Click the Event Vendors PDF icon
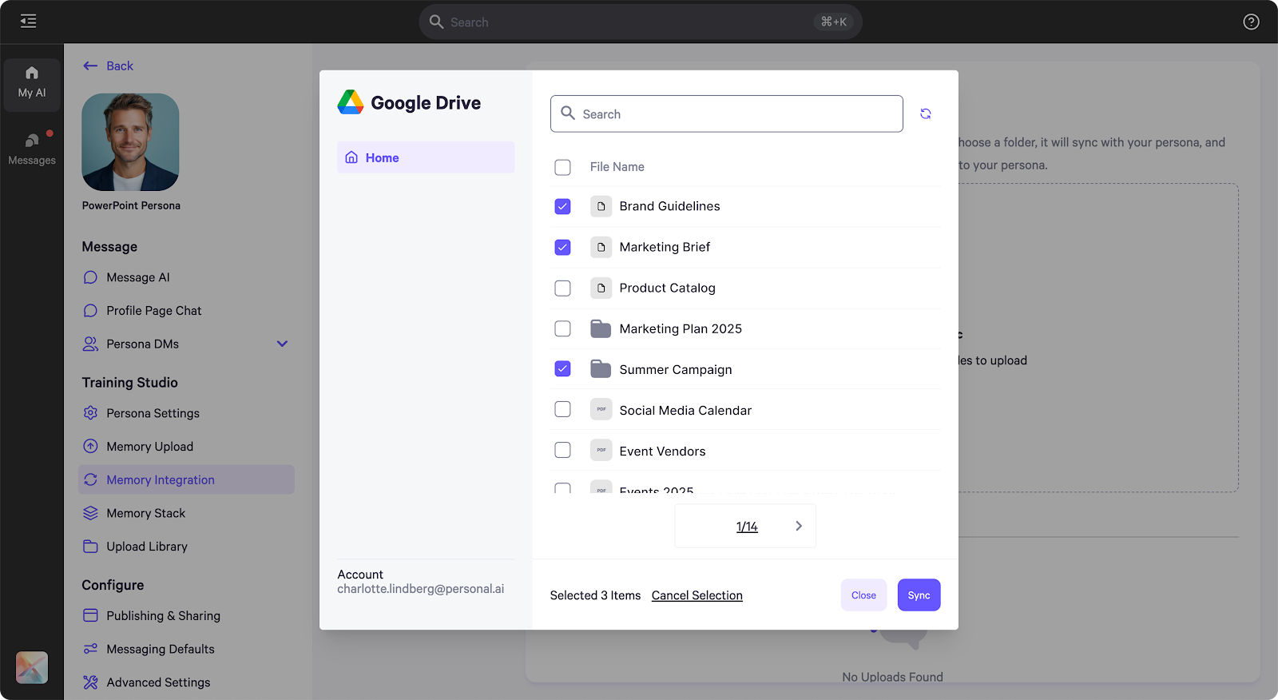This screenshot has height=700, width=1278. pyautogui.click(x=601, y=450)
